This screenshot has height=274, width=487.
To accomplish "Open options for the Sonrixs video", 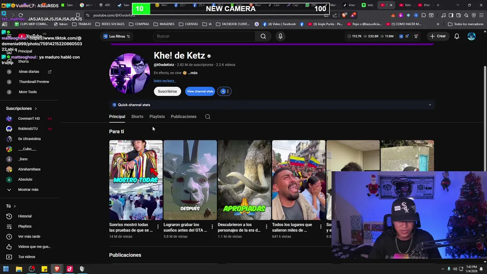I will [158, 227].
